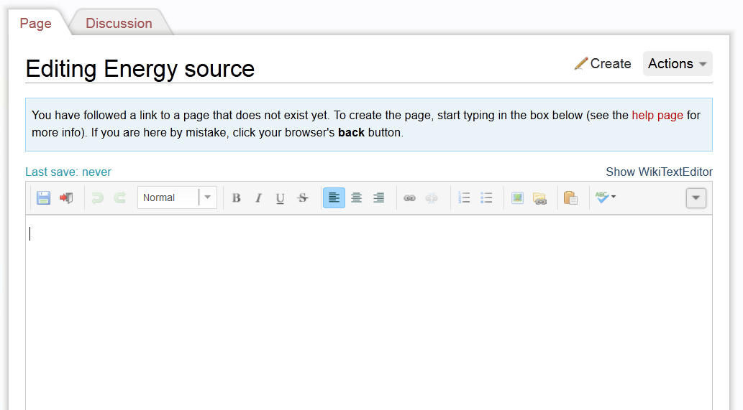
Task: Insert an image using picture icon
Action: 517,198
